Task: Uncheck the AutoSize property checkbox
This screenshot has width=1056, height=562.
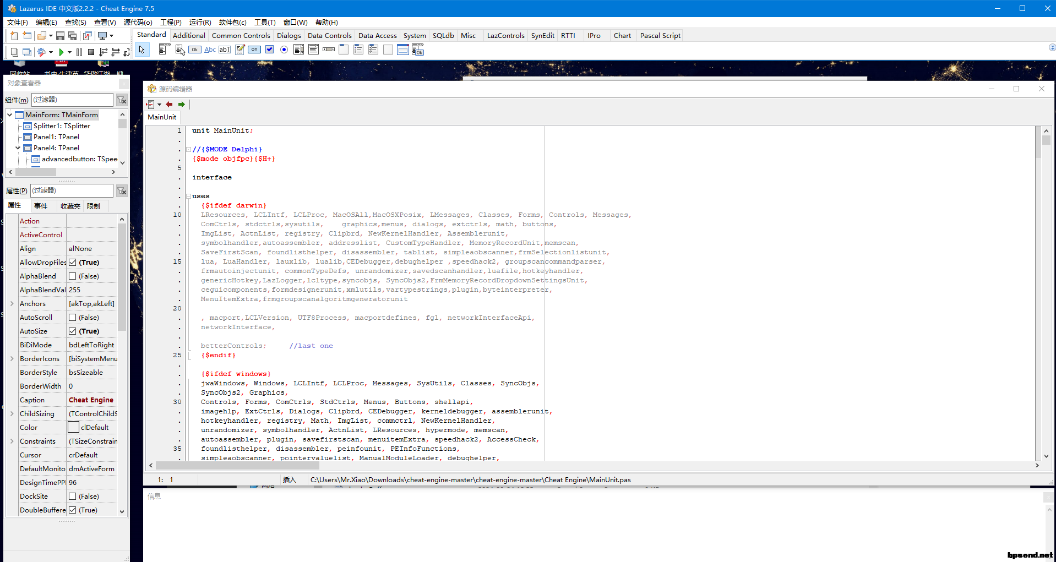Action: tap(72, 331)
